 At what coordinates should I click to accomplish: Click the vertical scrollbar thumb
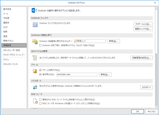click(156, 32)
